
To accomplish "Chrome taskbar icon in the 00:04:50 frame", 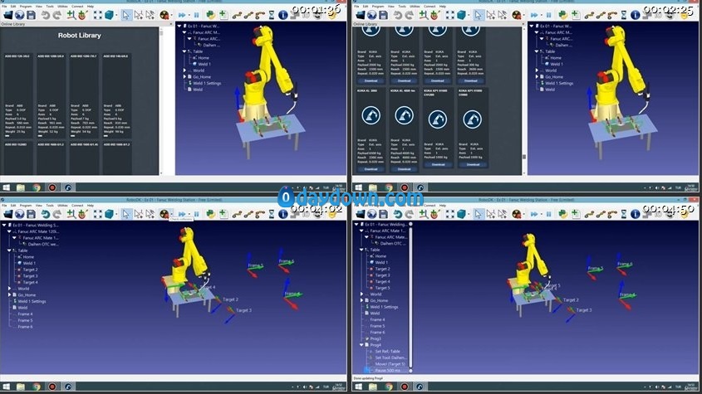I will tap(389, 387).
